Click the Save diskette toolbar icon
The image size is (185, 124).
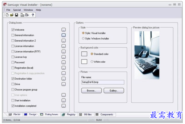click(17, 15)
